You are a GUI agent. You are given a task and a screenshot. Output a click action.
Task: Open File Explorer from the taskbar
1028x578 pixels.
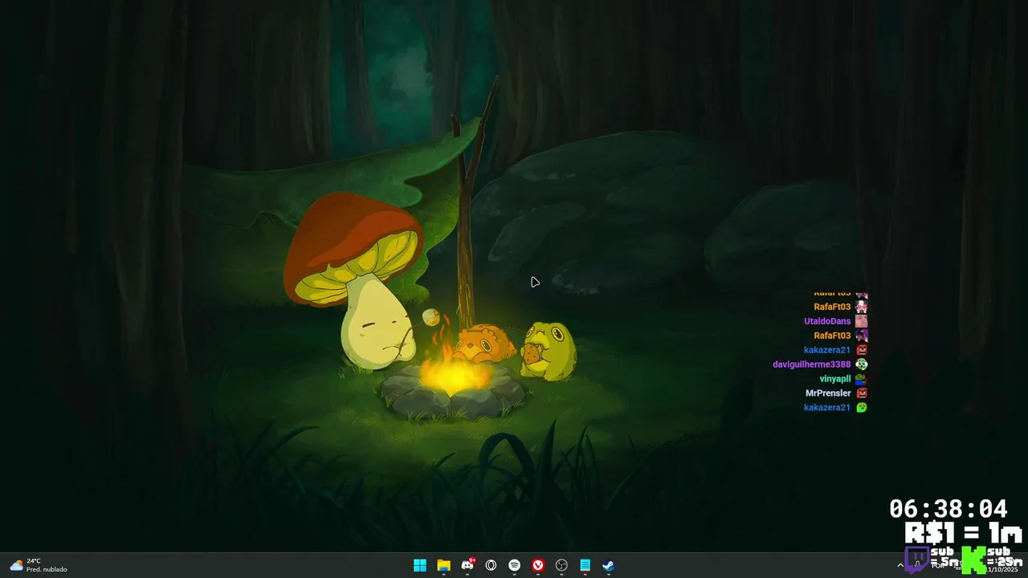click(x=443, y=565)
